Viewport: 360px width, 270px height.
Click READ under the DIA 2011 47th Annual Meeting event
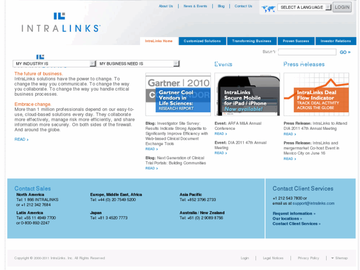(x=221, y=153)
